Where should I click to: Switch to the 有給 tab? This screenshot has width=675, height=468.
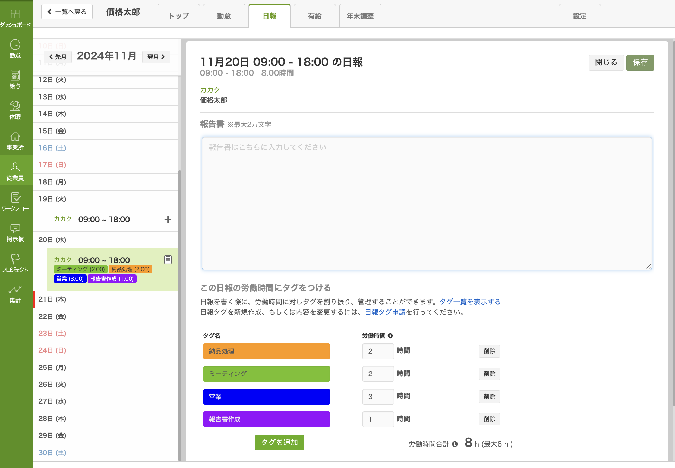315,16
